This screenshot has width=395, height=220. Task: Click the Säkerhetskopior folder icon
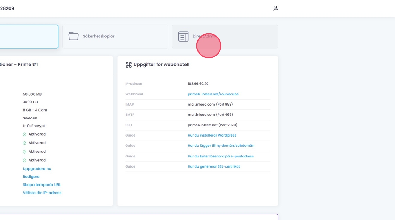click(73, 36)
